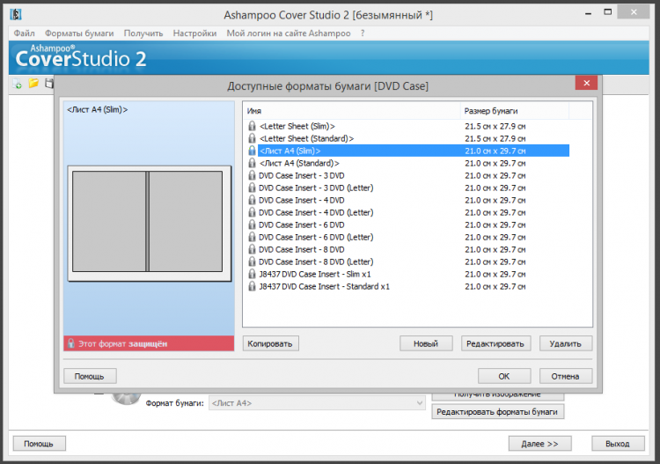Image resolution: width=660 pixels, height=464 pixels.
Task: Click the open folder toolbar icon
Action: tap(33, 84)
